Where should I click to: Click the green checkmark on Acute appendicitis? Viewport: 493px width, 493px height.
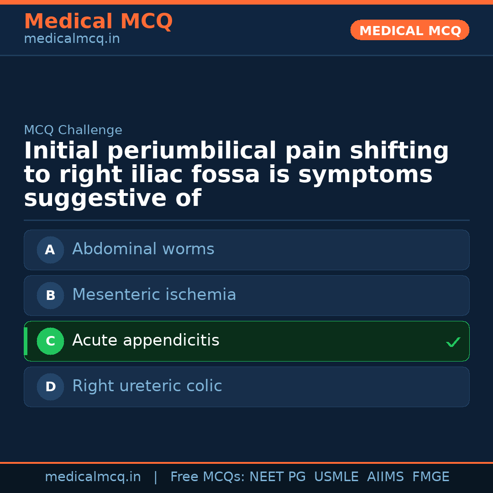453,342
